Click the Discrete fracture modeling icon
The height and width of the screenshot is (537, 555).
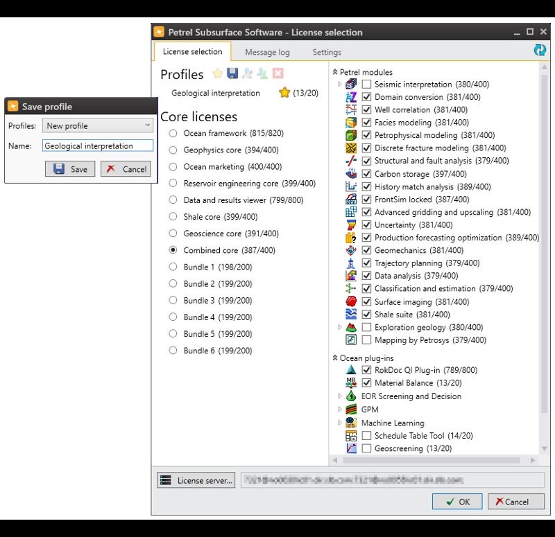click(351, 148)
